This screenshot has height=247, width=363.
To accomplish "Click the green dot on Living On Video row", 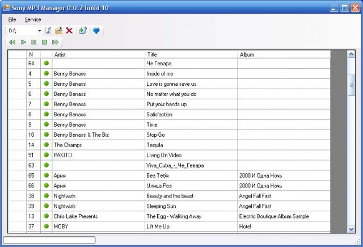I will (x=47, y=155).
